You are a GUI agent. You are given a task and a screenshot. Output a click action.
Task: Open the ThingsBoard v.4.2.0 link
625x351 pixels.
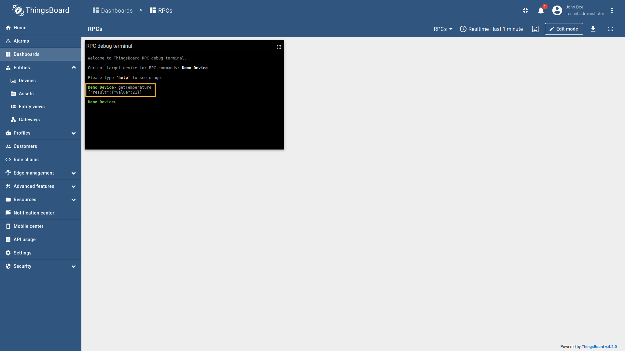click(x=599, y=347)
